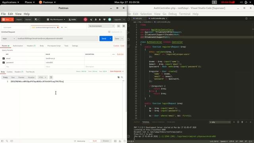
Task: Open the dropdown arrow beside New
Action: pyautogui.click(x=12, y=19)
